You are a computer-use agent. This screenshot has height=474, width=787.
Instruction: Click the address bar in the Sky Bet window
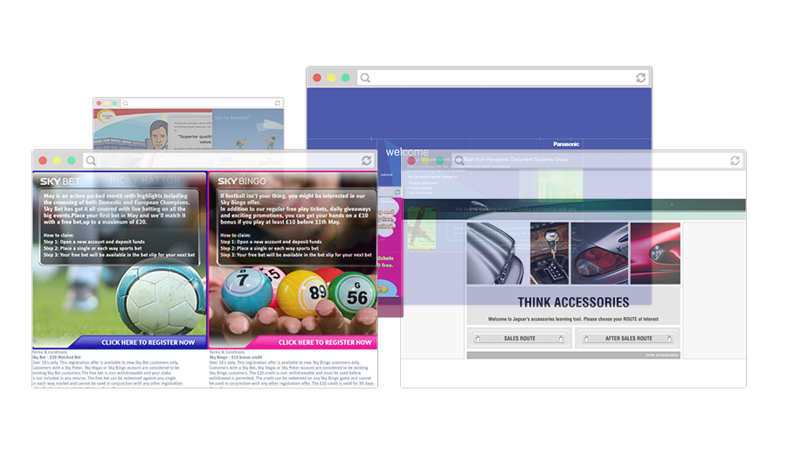pos(227,161)
